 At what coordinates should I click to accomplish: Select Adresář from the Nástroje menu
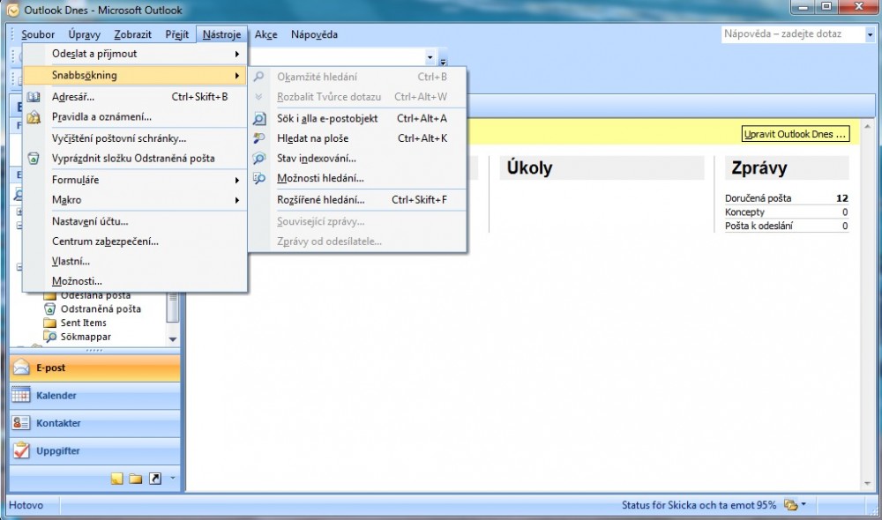point(73,97)
